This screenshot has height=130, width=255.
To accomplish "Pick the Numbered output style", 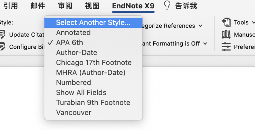I will click(93, 83).
